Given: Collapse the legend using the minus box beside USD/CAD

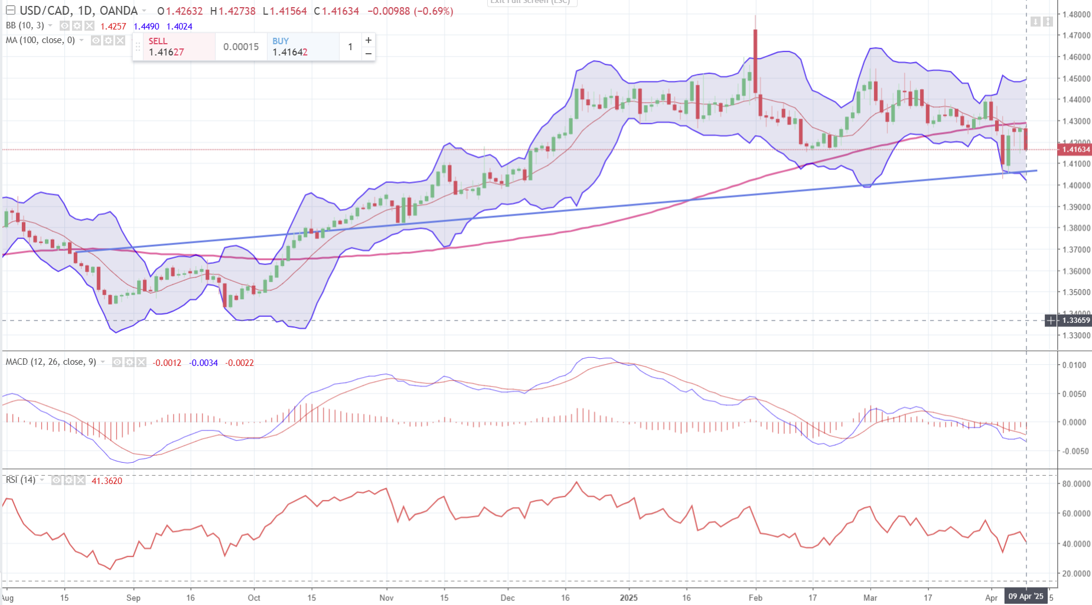Looking at the screenshot, I should (x=10, y=11).
